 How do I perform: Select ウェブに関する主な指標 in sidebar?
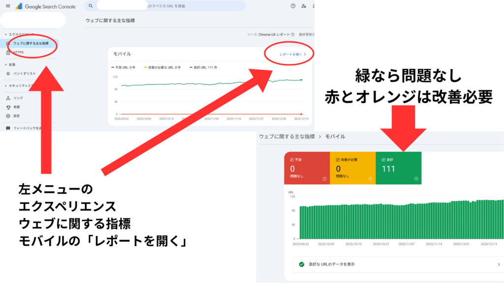31,43
